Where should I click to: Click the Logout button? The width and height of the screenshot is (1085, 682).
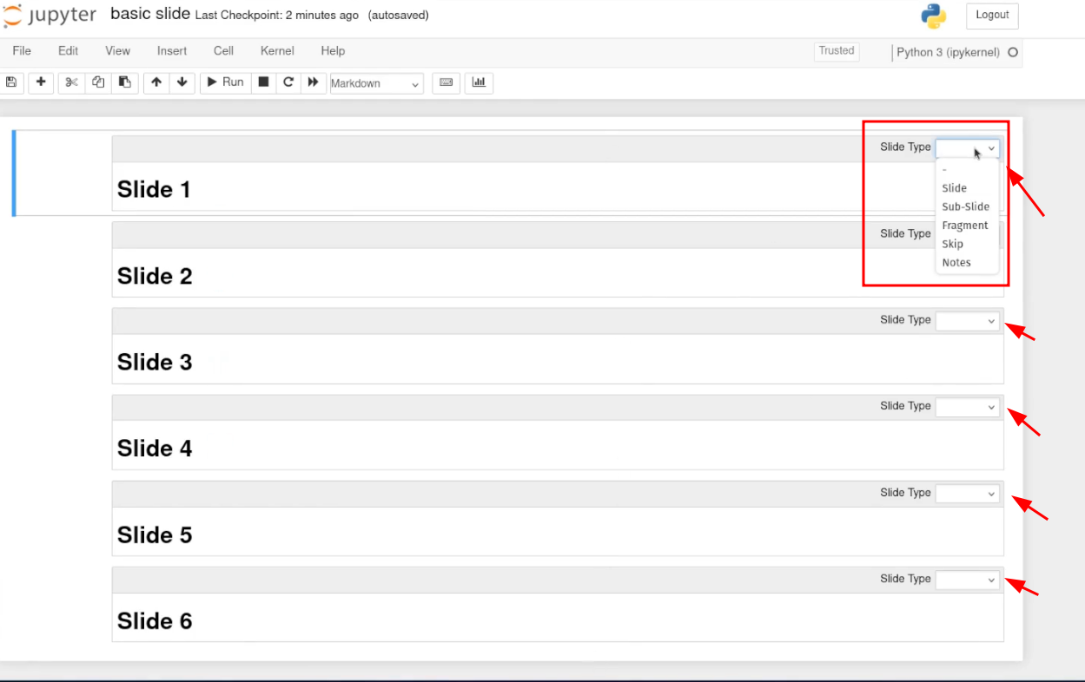click(x=991, y=16)
